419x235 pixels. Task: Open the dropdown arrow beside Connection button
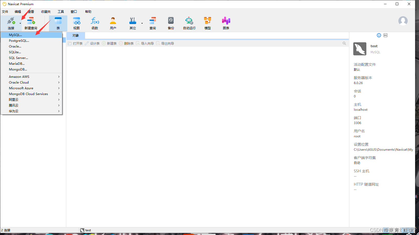coord(20,23)
